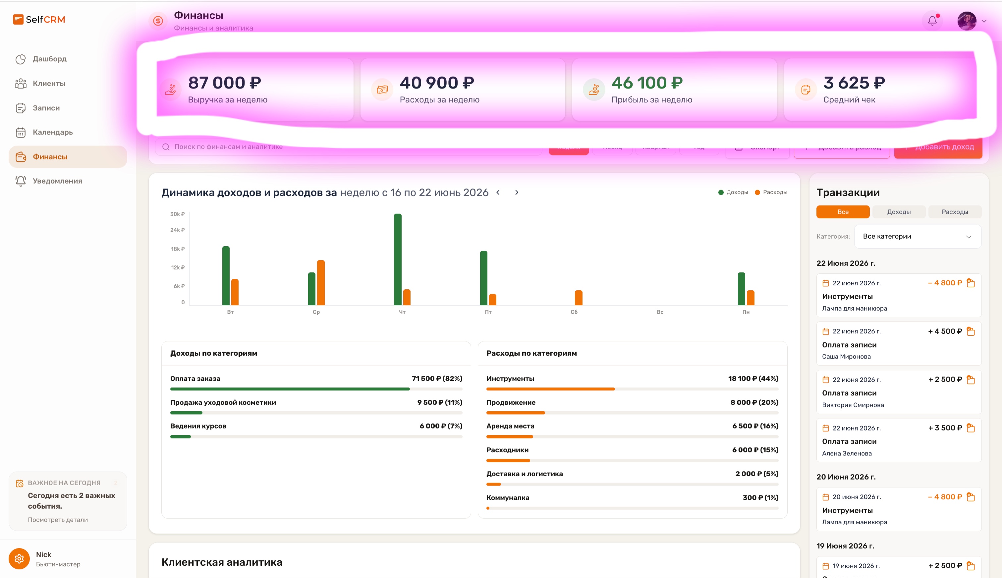The height and width of the screenshot is (578, 1002).
Task: Click the Аренда места row label
Action: coord(510,426)
